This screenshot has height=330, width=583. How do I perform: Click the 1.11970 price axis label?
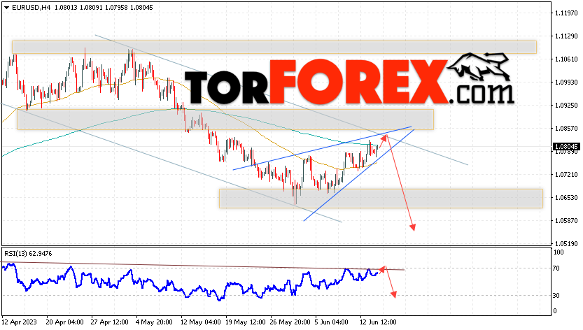pyautogui.click(x=566, y=13)
